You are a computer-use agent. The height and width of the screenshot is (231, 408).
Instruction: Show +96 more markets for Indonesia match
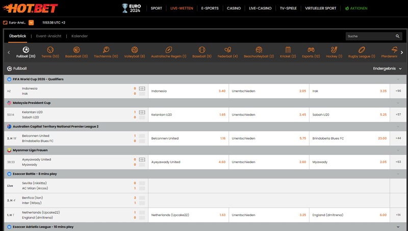tap(398, 91)
